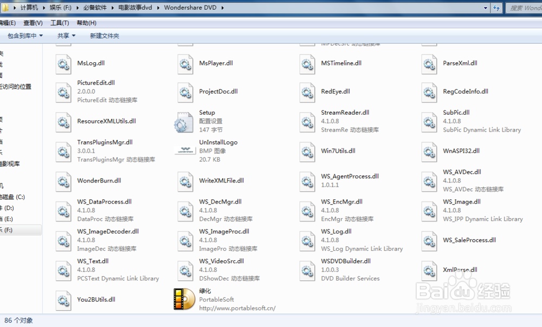The height and width of the screenshot is (327, 542).
Task: Select the ParseXml.dll file icon
Action: tap(429, 64)
